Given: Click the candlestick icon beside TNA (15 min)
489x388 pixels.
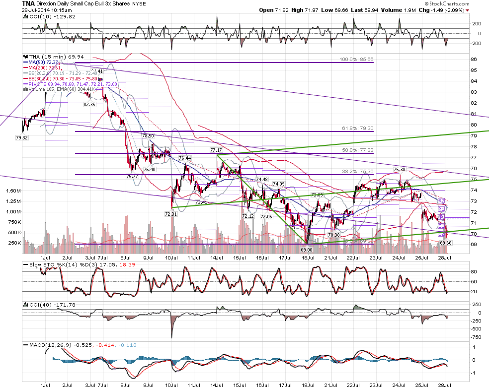Looking at the screenshot, I should (25, 57).
